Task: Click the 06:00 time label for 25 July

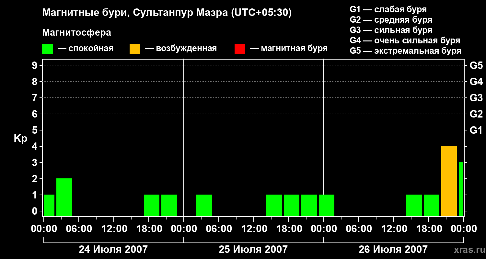Action: click(x=219, y=229)
